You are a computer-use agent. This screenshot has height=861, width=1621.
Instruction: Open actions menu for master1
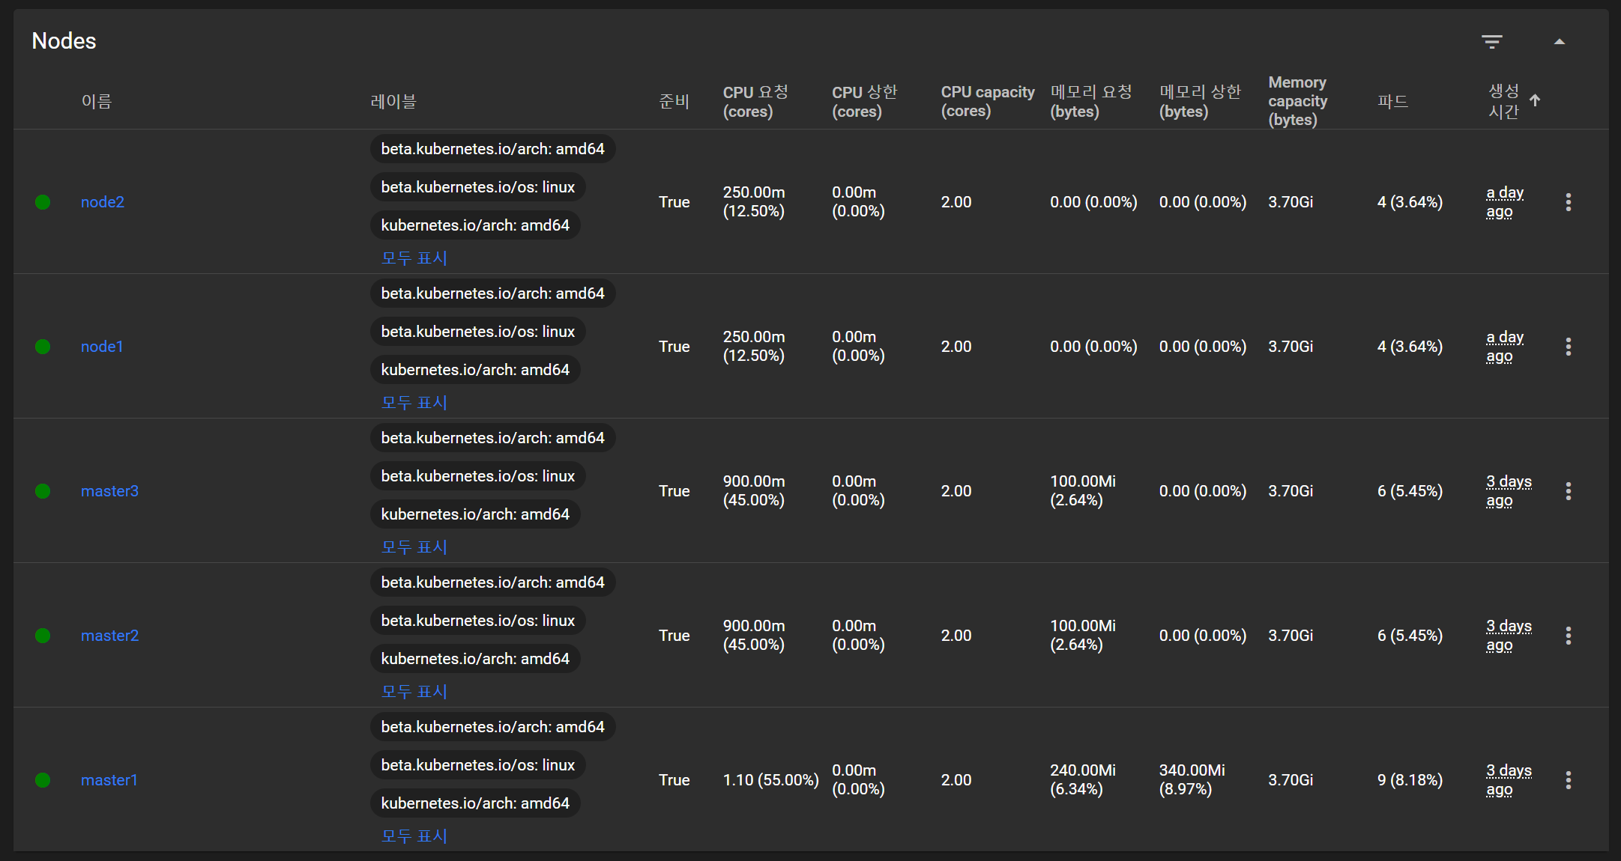point(1568,780)
